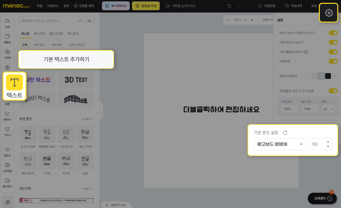Select the 텍스트 tool in sidebar
Viewport: 341px width, 208px height.
[15, 86]
